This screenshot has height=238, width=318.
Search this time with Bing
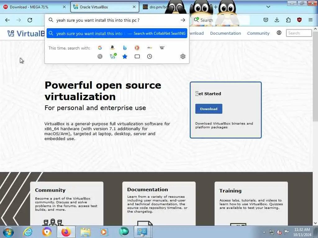click(x=125, y=48)
